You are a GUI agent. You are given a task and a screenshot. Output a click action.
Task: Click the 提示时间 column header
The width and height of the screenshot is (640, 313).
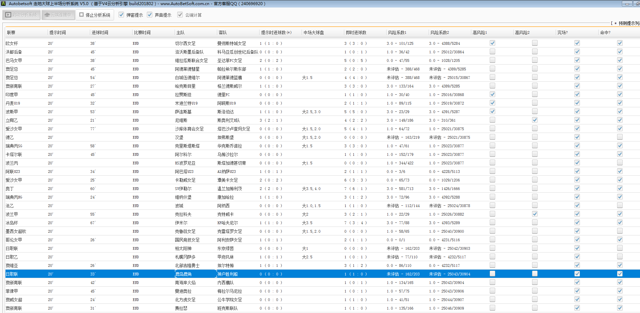(x=57, y=32)
